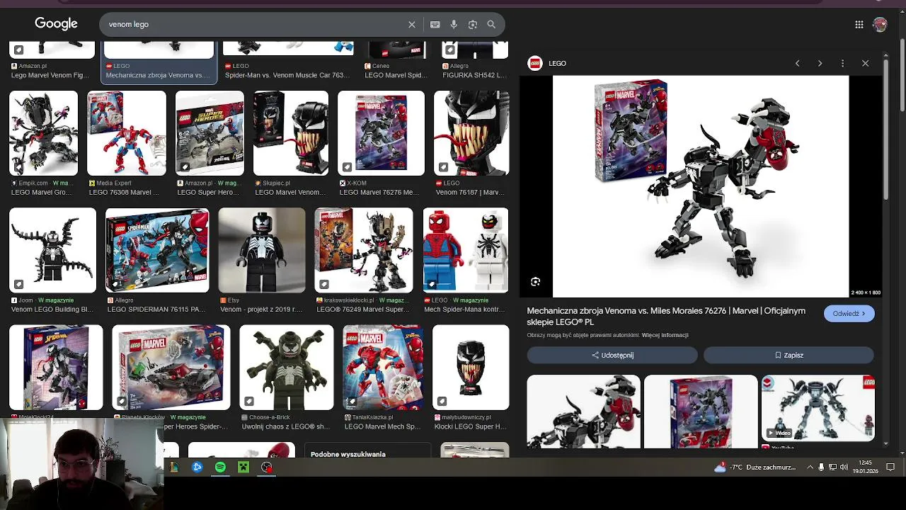Open the Google apps grid
This screenshot has height=510, width=906.
(x=859, y=24)
